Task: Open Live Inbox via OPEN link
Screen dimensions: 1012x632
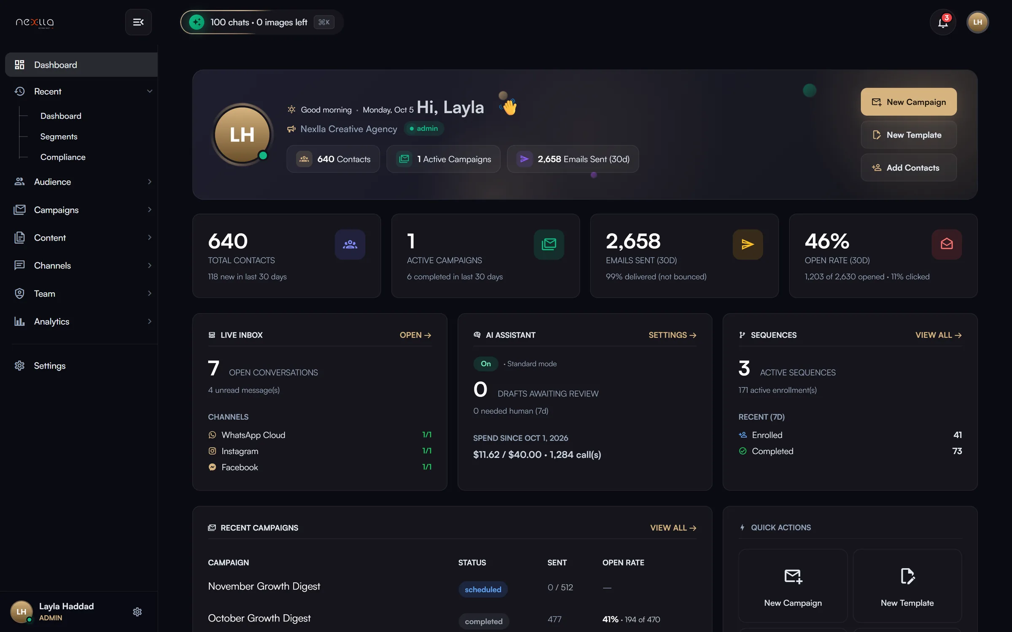Action: click(415, 335)
